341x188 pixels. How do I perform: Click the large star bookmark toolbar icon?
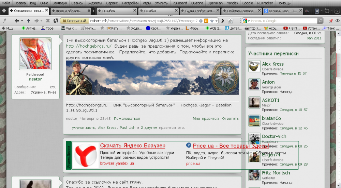[x=230, y=21]
